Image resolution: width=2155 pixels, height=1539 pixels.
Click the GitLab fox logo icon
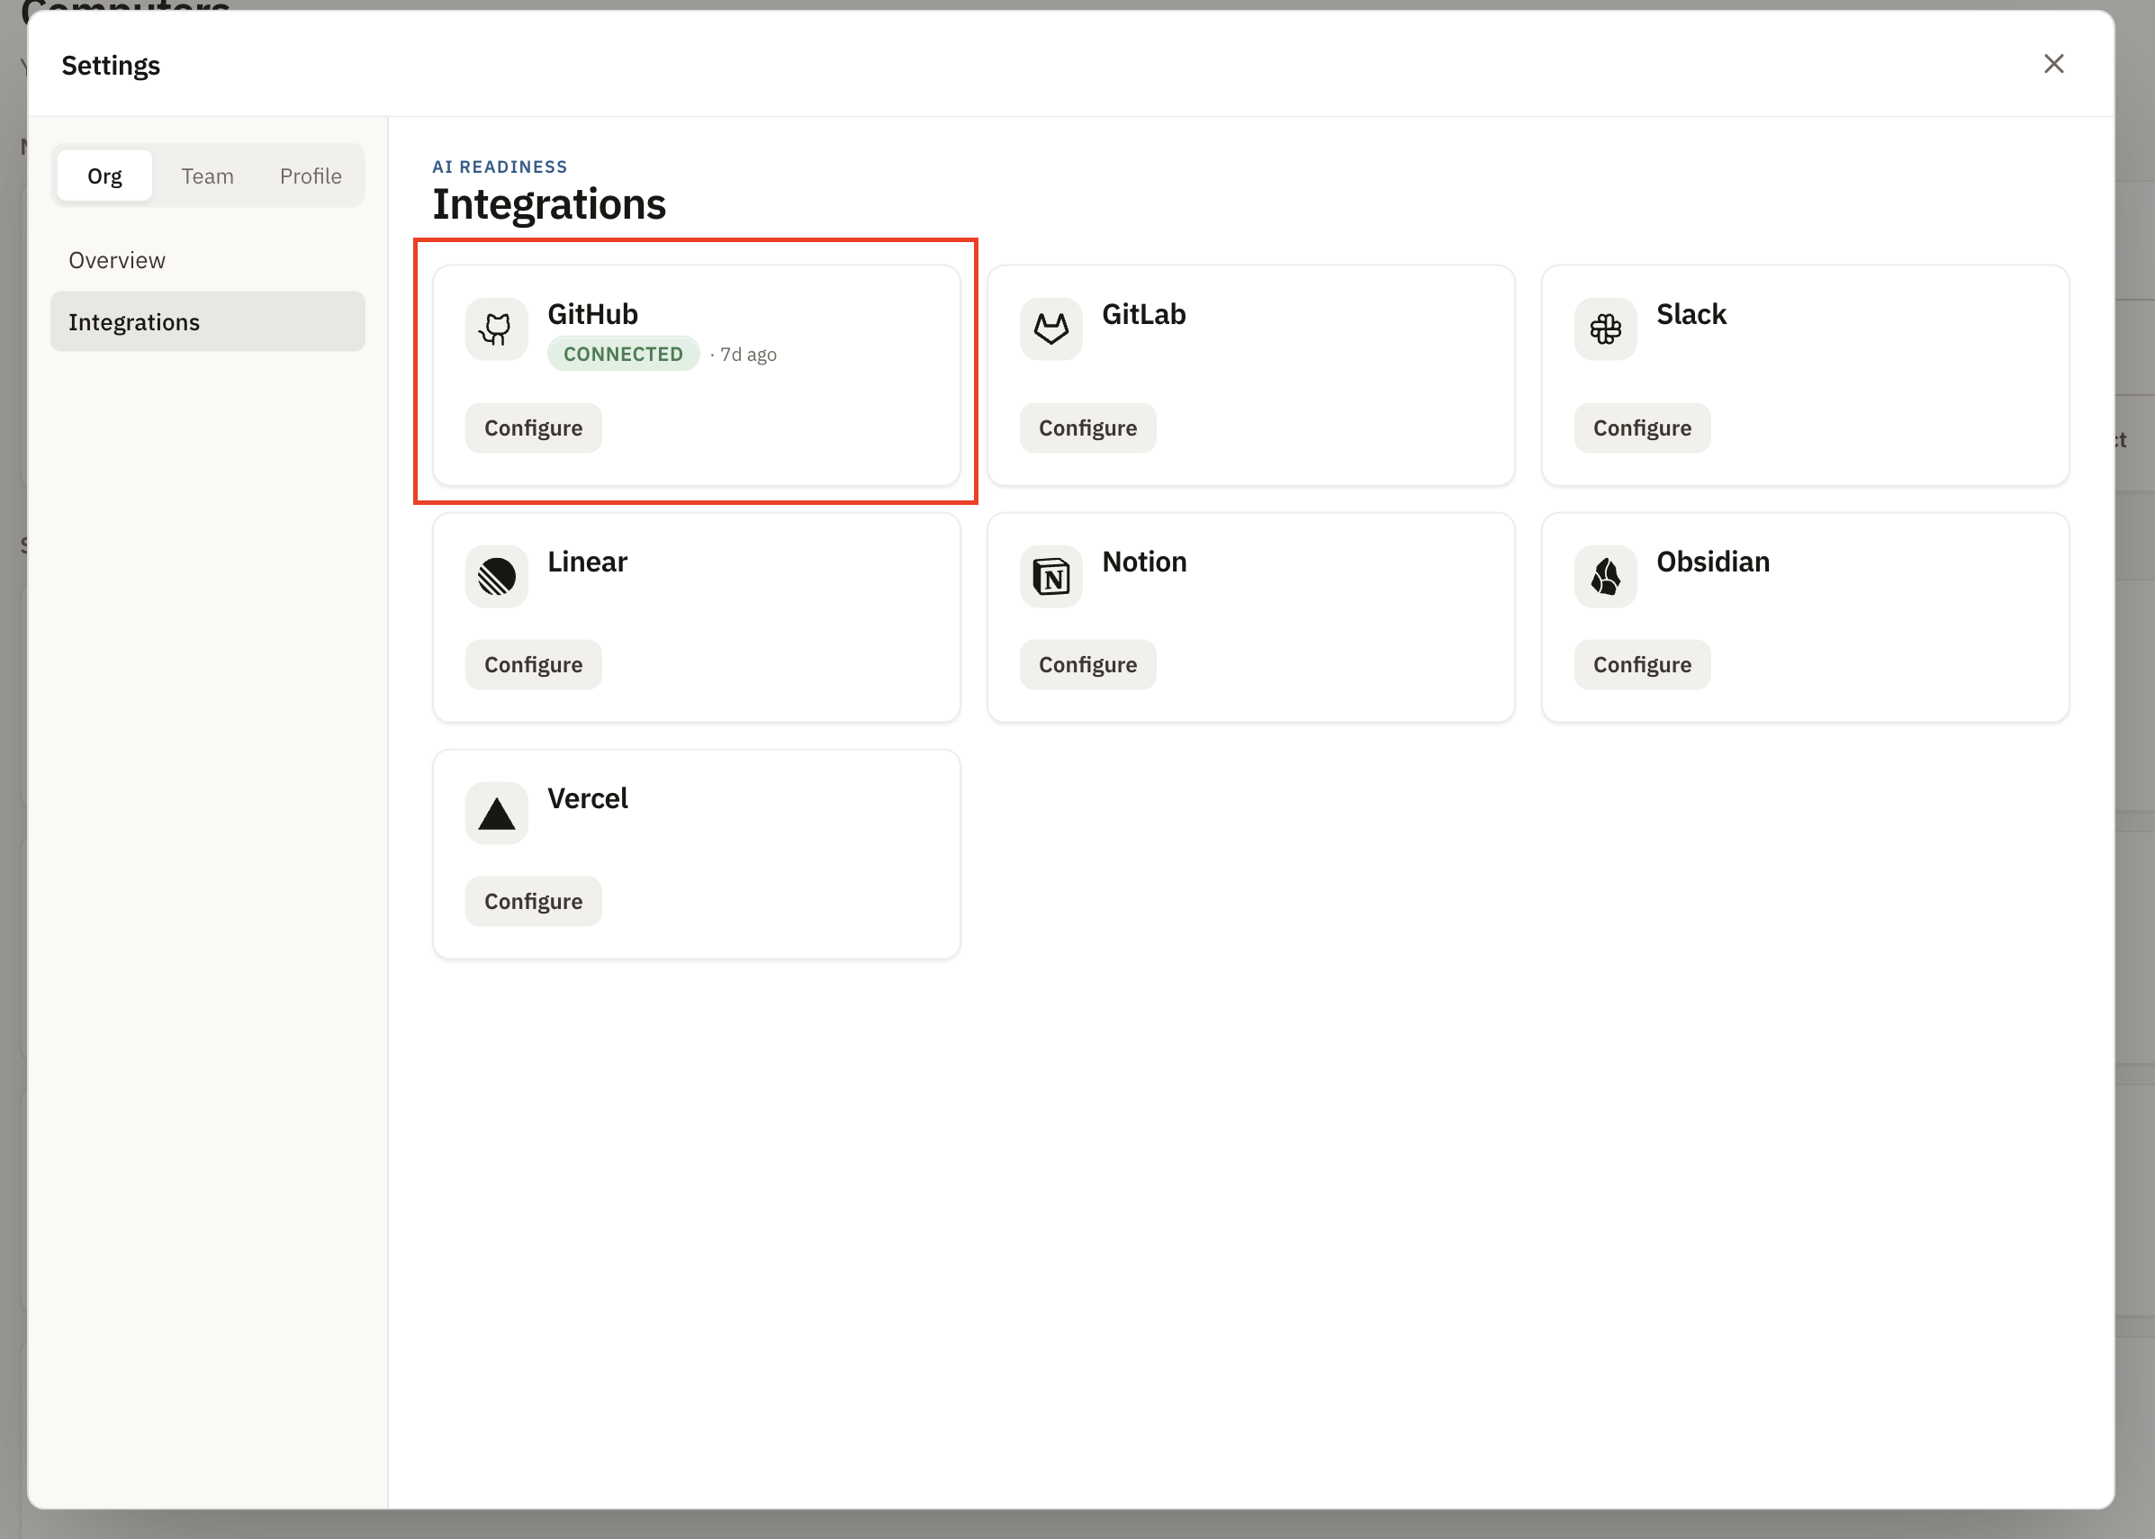[1051, 328]
